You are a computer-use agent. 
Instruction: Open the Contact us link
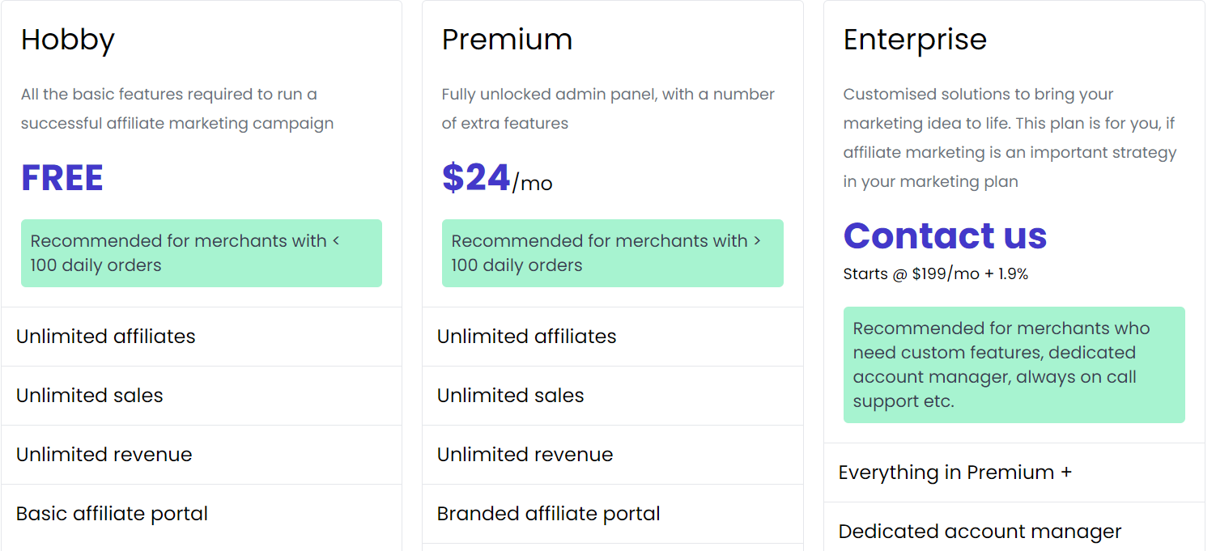[x=945, y=235]
